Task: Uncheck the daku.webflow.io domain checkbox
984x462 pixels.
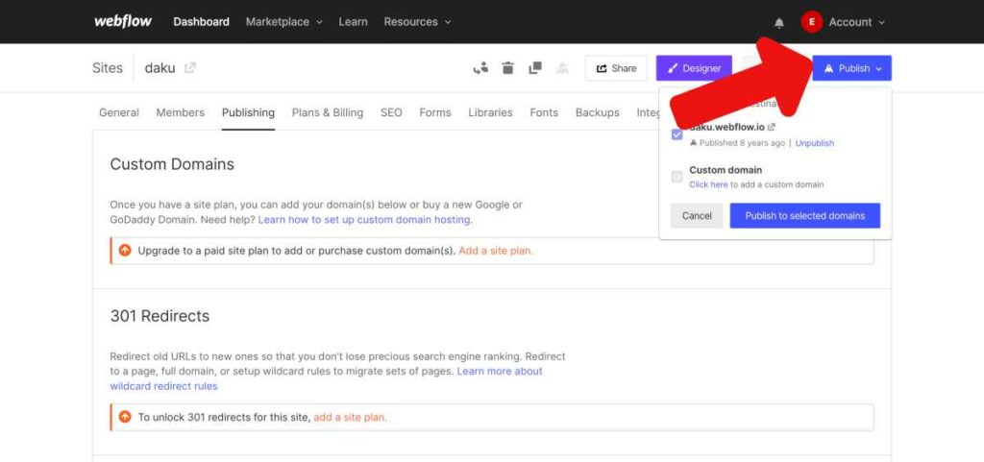Action: tap(677, 134)
